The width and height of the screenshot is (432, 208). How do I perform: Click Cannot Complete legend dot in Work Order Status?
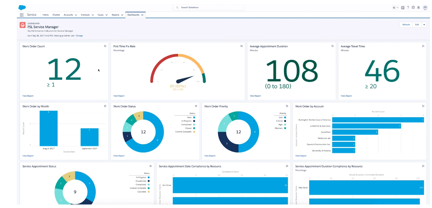coord(194,132)
